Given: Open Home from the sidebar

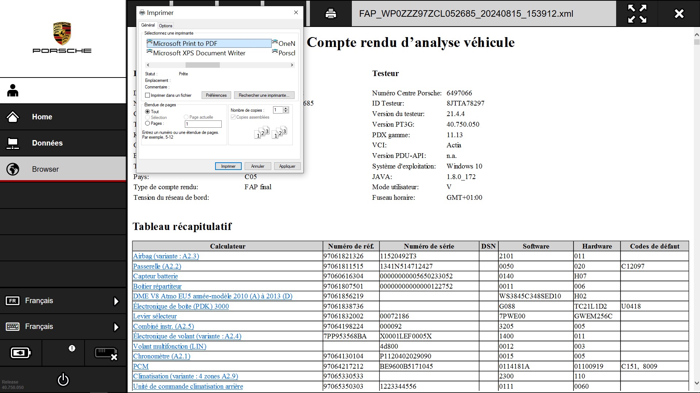Looking at the screenshot, I should click(x=63, y=117).
